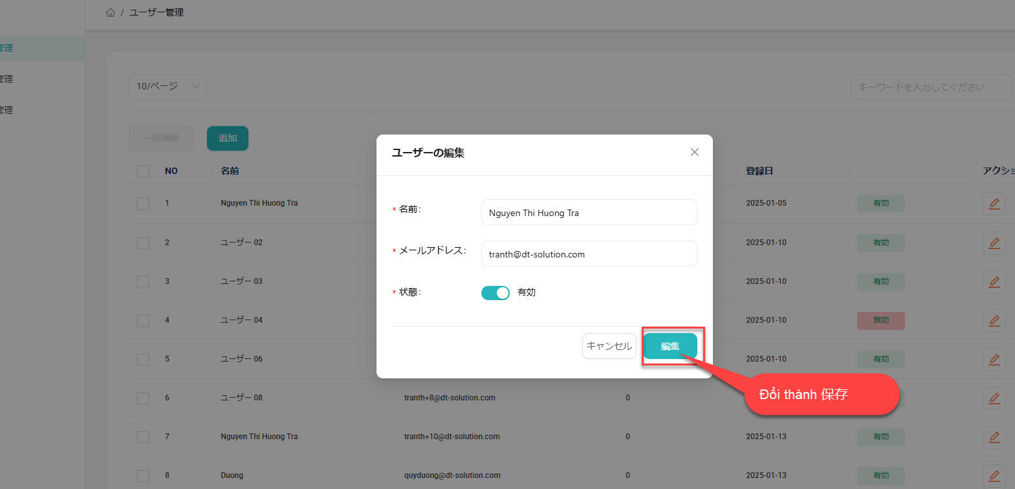Viewport: 1015px width, 489px height.
Task: Click edit pencil icon for ユーザー 06
Action: [994, 360]
